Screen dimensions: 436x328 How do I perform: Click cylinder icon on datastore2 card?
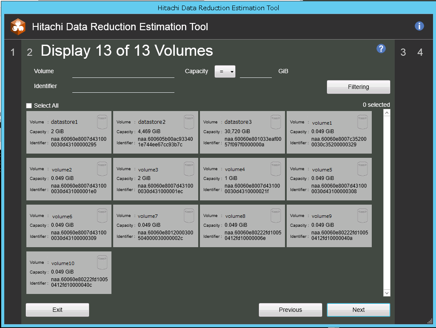[189, 122]
